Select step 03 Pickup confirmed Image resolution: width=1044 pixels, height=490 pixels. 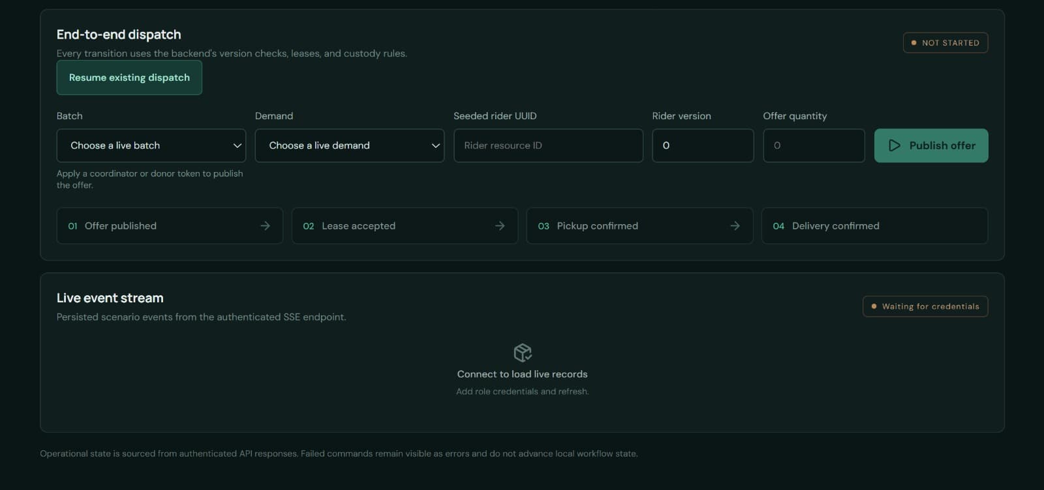pos(639,225)
